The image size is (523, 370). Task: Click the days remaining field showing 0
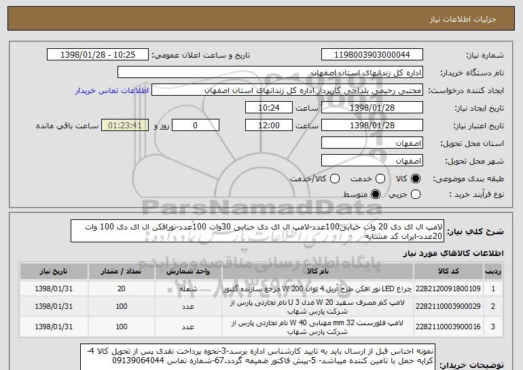tap(196, 126)
